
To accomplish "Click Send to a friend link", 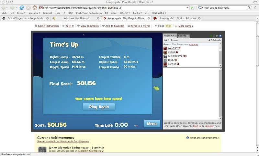I will [x=140, y=26].
